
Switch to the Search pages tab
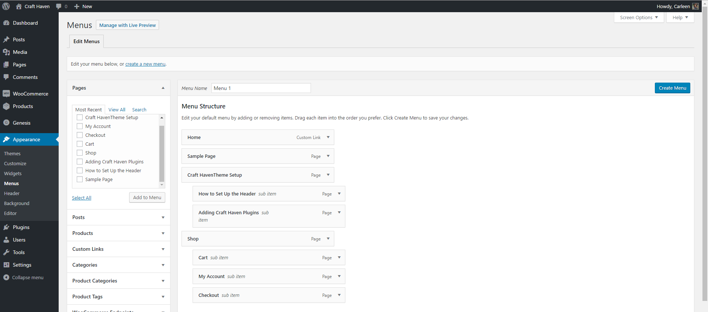[139, 110]
